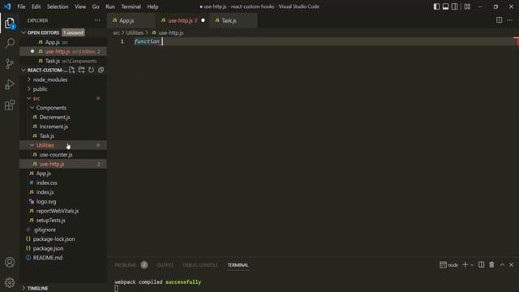The height and width of the screenshot is (292, 519).
Task: Split the editor to the right
Action: [x=500, y=20]
